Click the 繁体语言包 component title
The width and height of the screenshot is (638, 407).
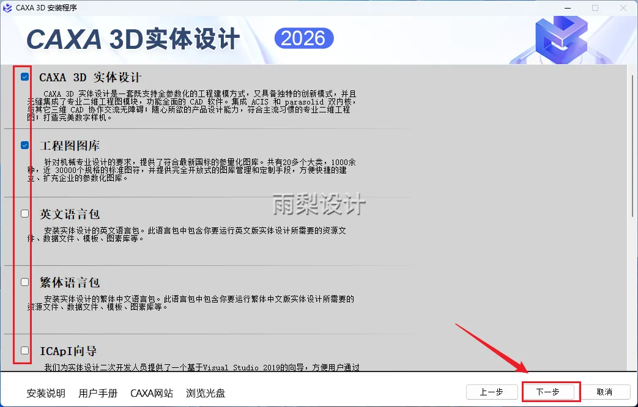click(x=70, y=282)
